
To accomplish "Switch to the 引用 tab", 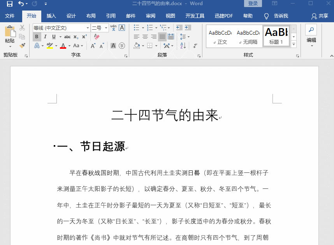I will 111,16.
